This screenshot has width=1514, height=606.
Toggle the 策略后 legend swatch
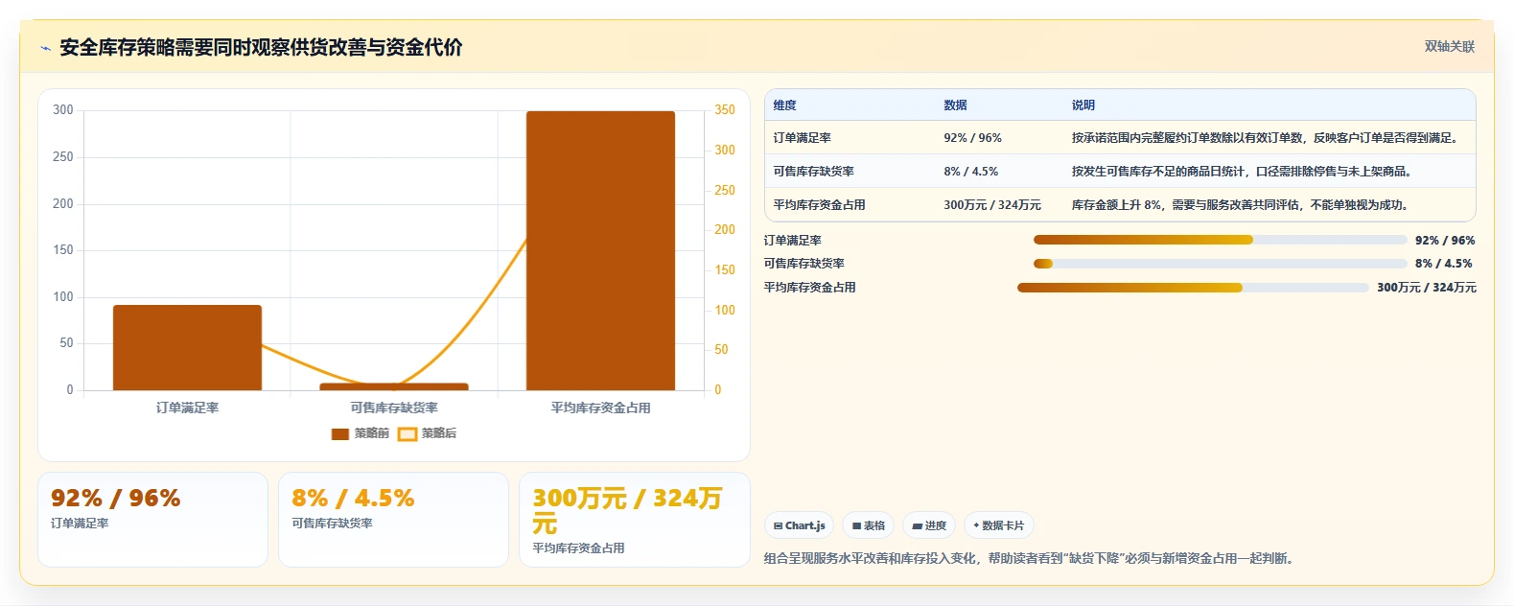[408, 434]
